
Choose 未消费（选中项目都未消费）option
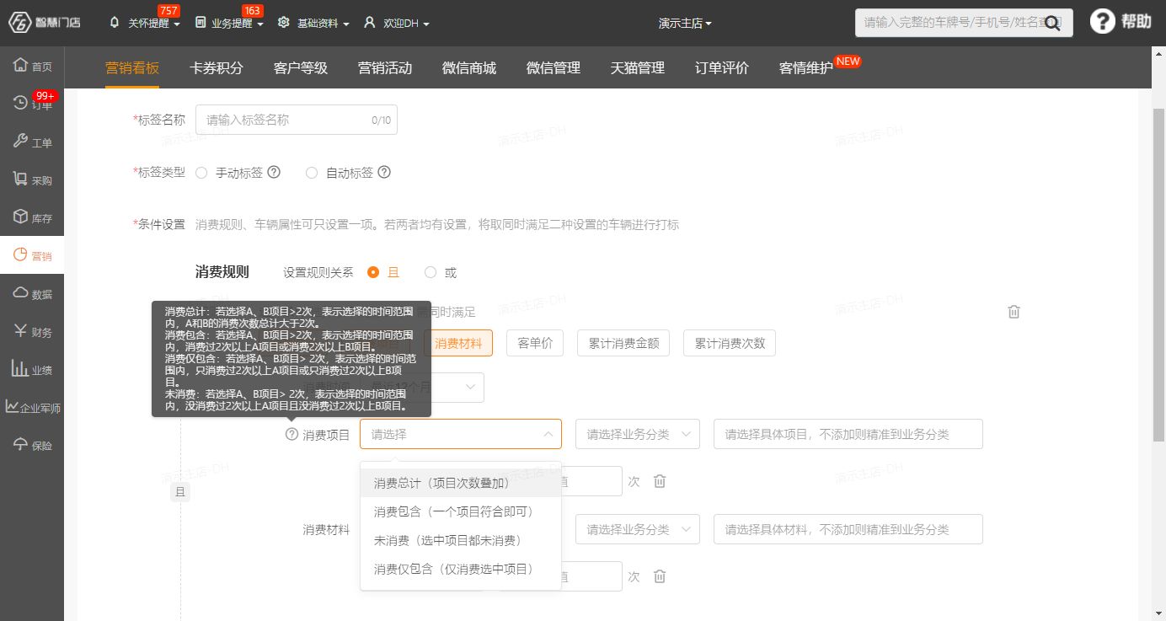[461, 540]
